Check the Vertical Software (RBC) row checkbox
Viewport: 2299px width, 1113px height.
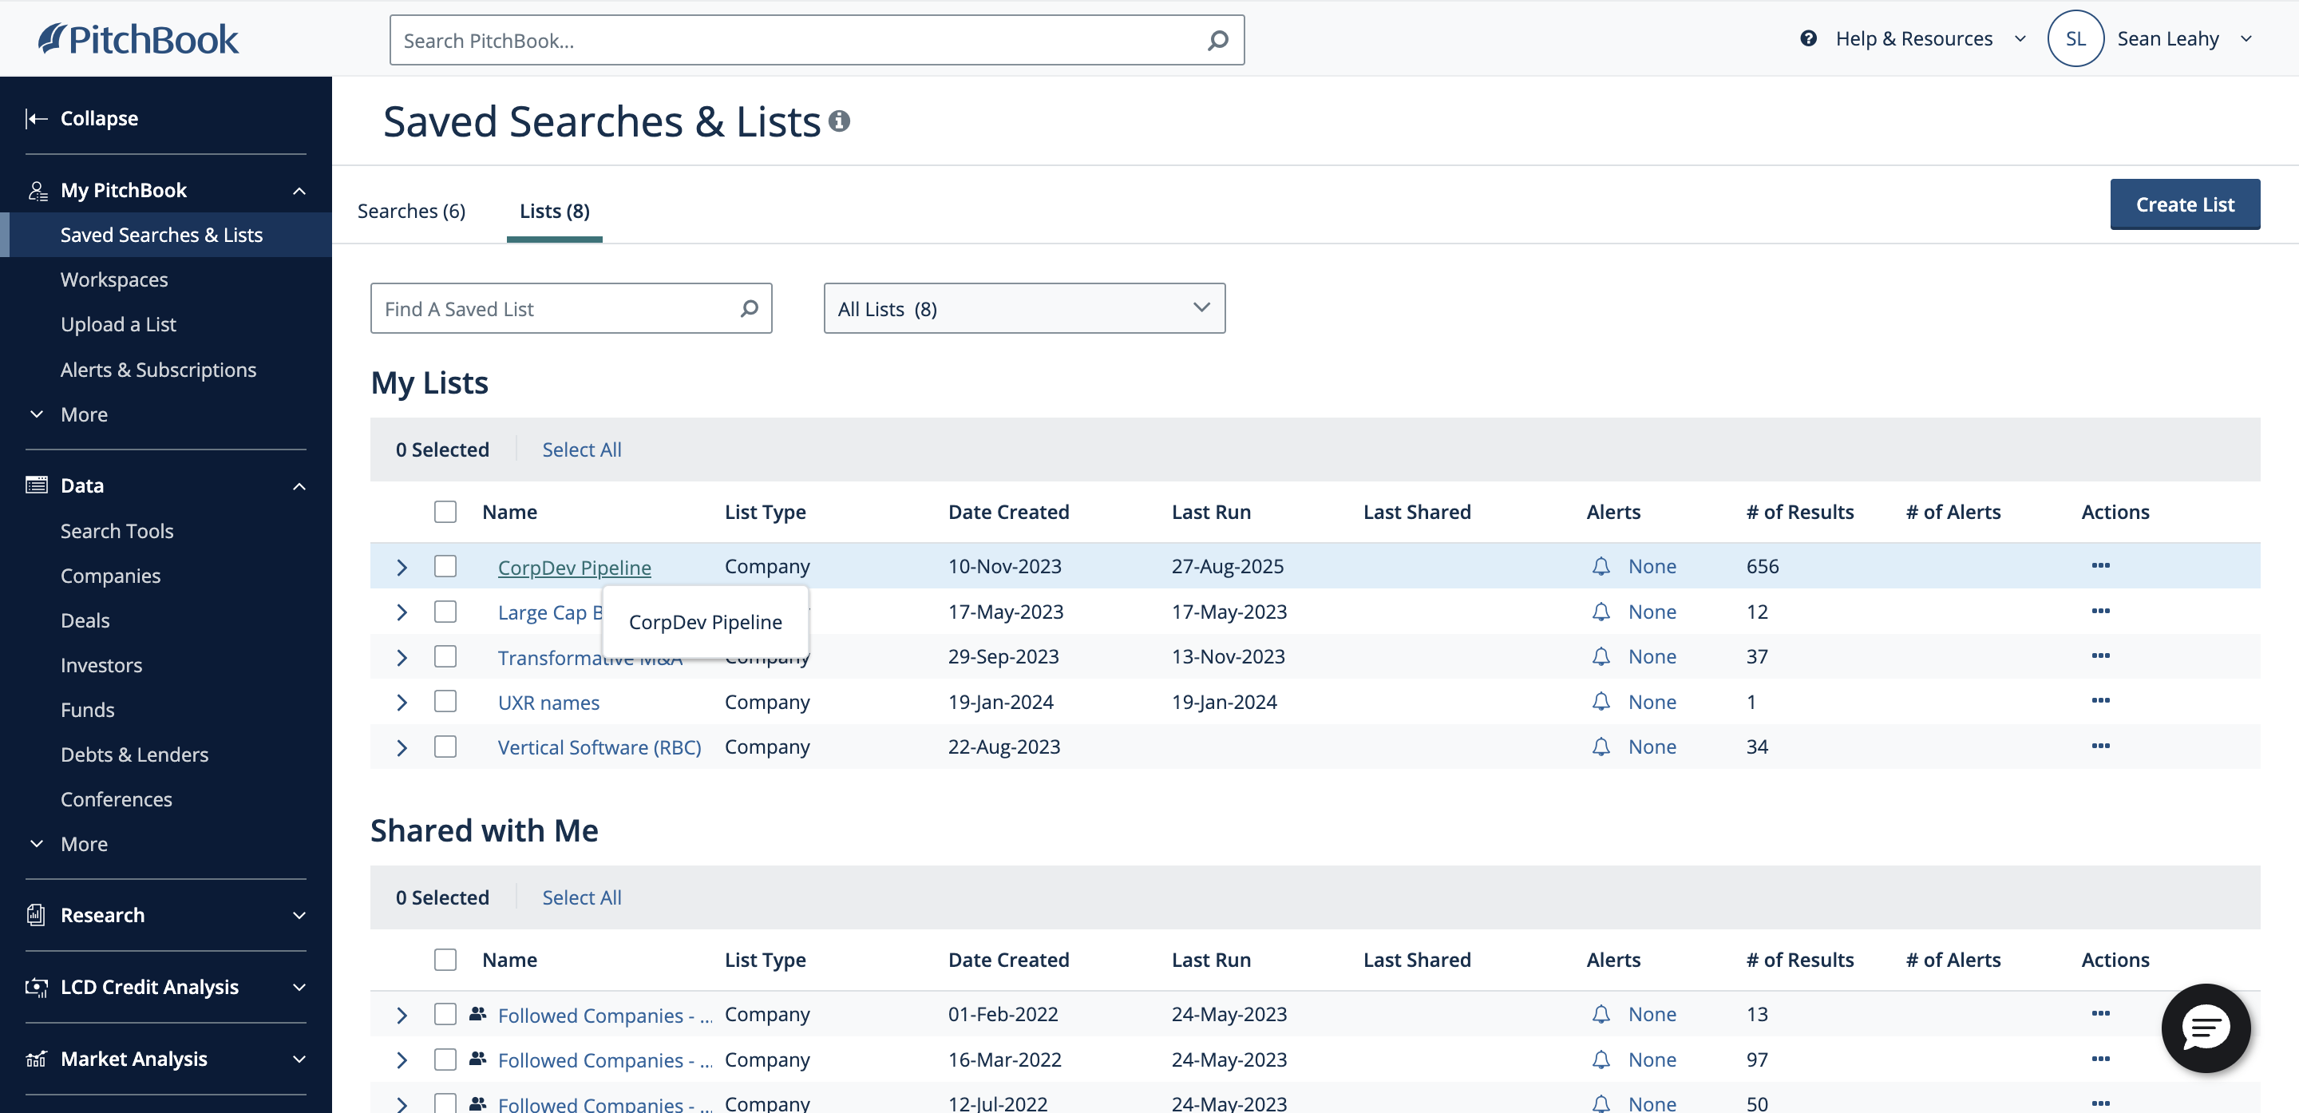click(x=445, y=747)
